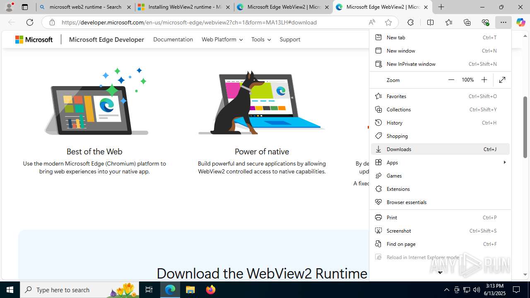The width and height of the screenshot is (530, 298).
Task: Open Windows Start button
Action: 10,290
